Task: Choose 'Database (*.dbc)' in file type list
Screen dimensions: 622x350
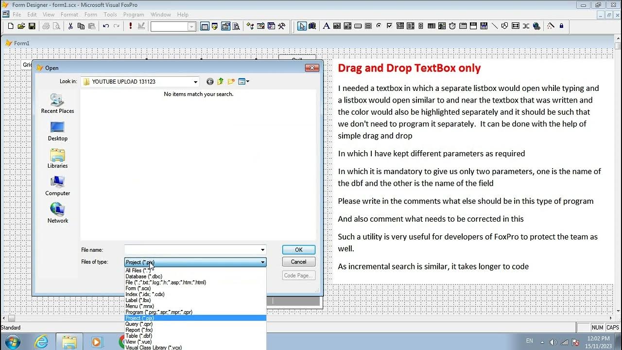Action: click(x=144, y=277)
